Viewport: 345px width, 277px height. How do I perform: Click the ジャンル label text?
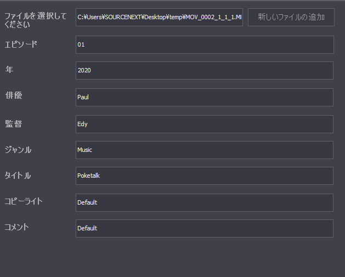18,149
